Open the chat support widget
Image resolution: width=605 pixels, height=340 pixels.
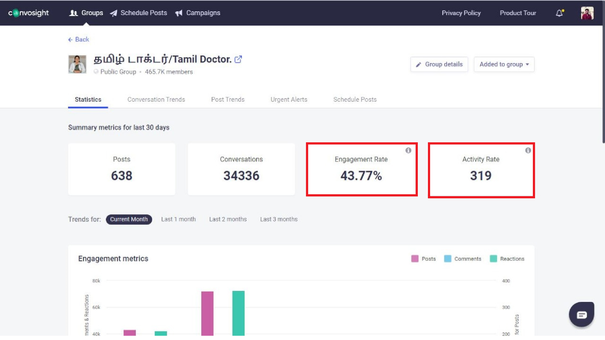coord(581,314)
